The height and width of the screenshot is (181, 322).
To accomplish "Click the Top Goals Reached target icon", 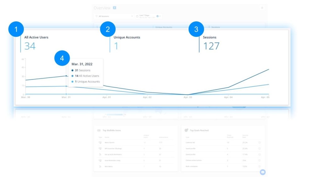I will click(x=187, y=130).
